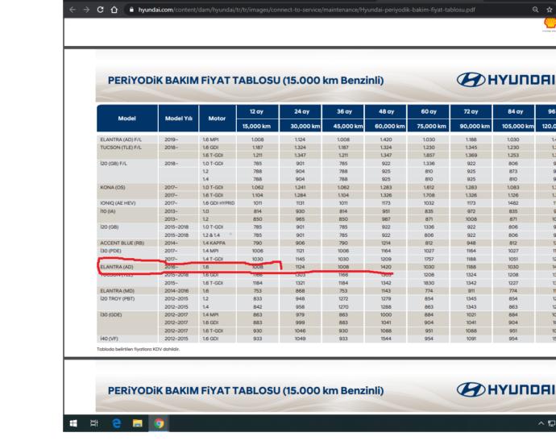Image resolution: width=556 pixels, height=445 pixels.
Task: Click the '48 ay' column header
Action: click(386, 111)
